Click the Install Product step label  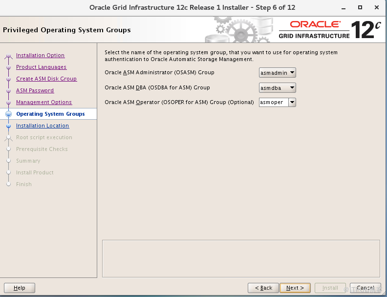click(x=35, y=172)
